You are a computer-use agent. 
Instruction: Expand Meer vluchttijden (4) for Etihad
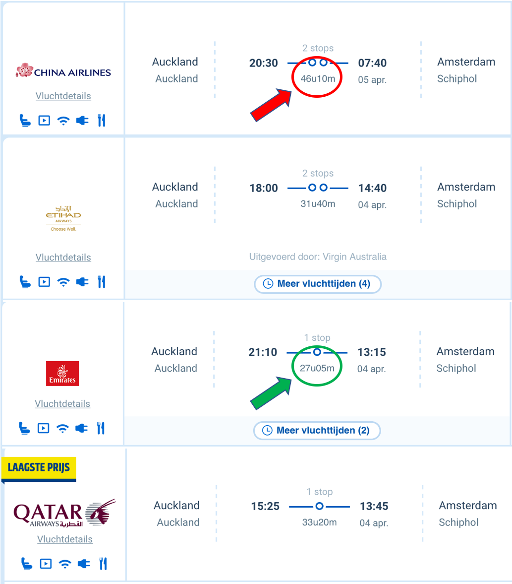tap(318, 284)
